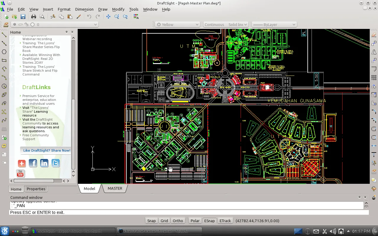Select the Circle drawing tool
Viewport: 378px width, 236px height.
point(4,86)
